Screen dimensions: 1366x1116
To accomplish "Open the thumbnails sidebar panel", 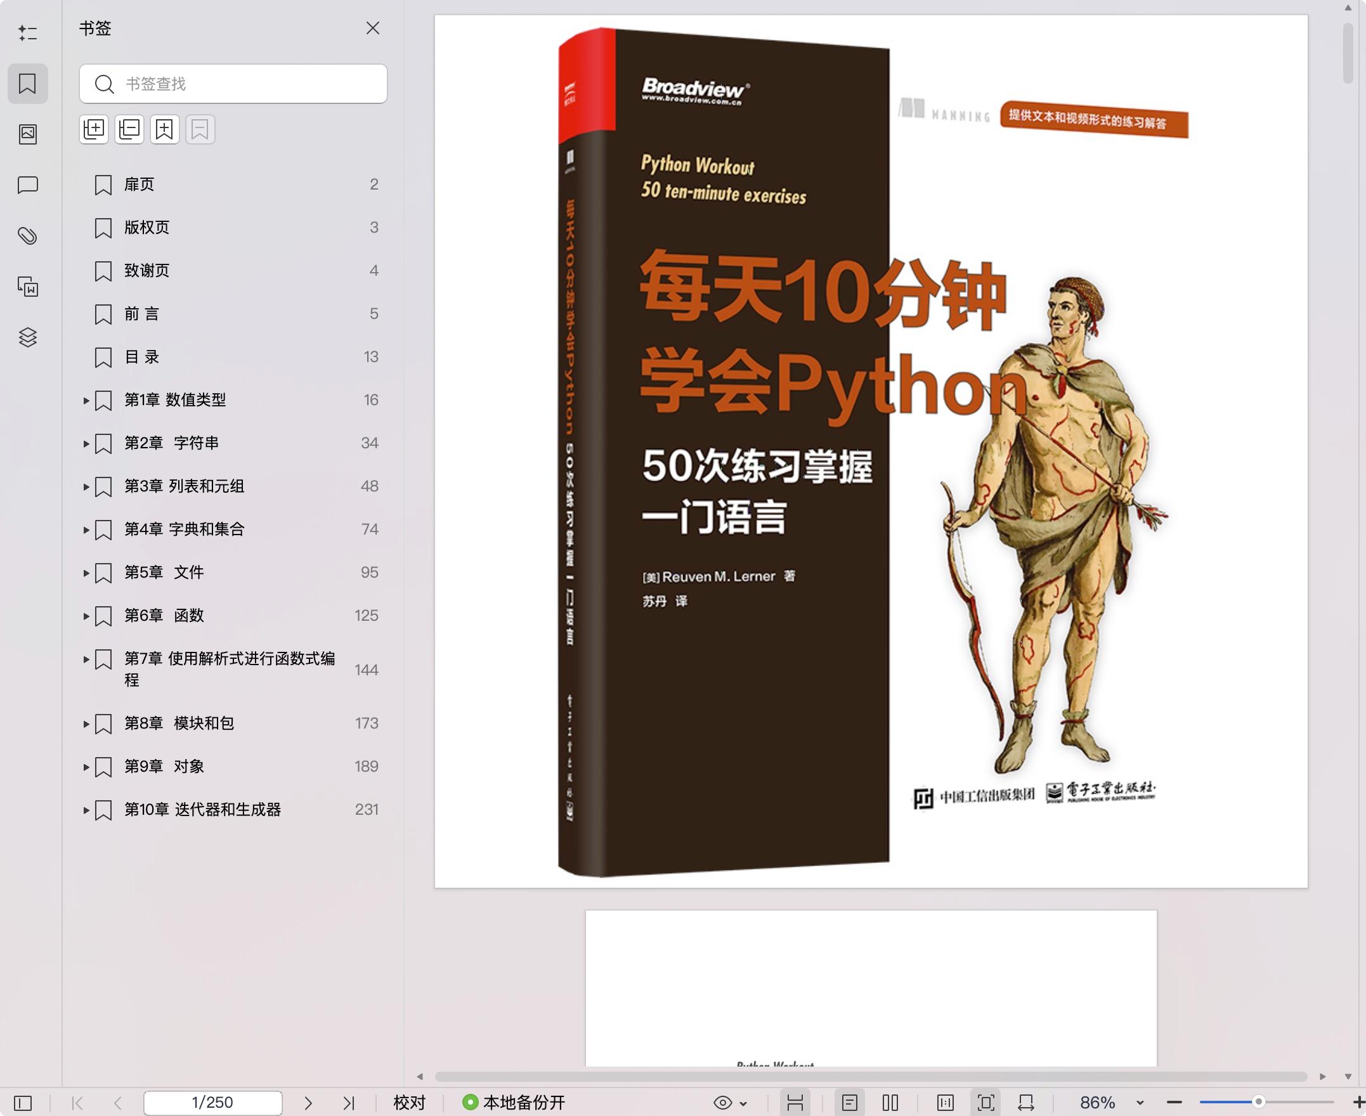I will 28,134.
